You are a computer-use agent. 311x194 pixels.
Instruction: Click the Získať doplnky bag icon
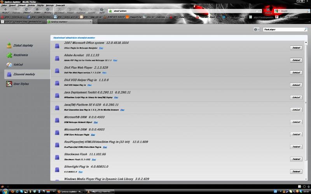pos(9,45)
